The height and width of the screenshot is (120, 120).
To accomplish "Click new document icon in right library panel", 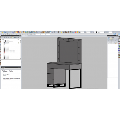I will pyautogui.click(x=108, y=39).
